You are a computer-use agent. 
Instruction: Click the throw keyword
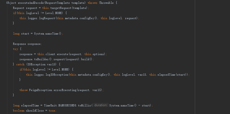coord(23,90)
